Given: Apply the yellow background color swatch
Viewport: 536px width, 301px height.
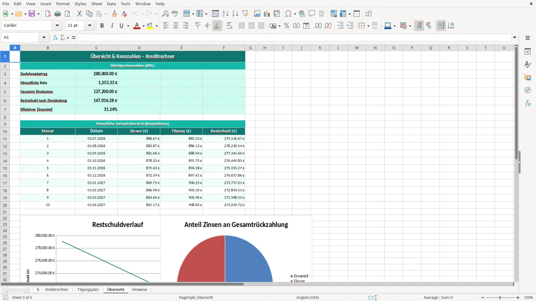Looking at the screenshot, I should pos(150,26).
